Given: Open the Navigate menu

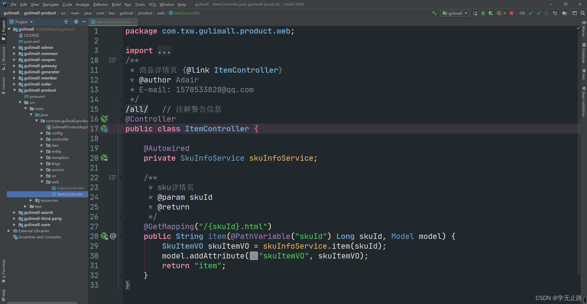Looking at the screenshot, I should coord(50,4).
